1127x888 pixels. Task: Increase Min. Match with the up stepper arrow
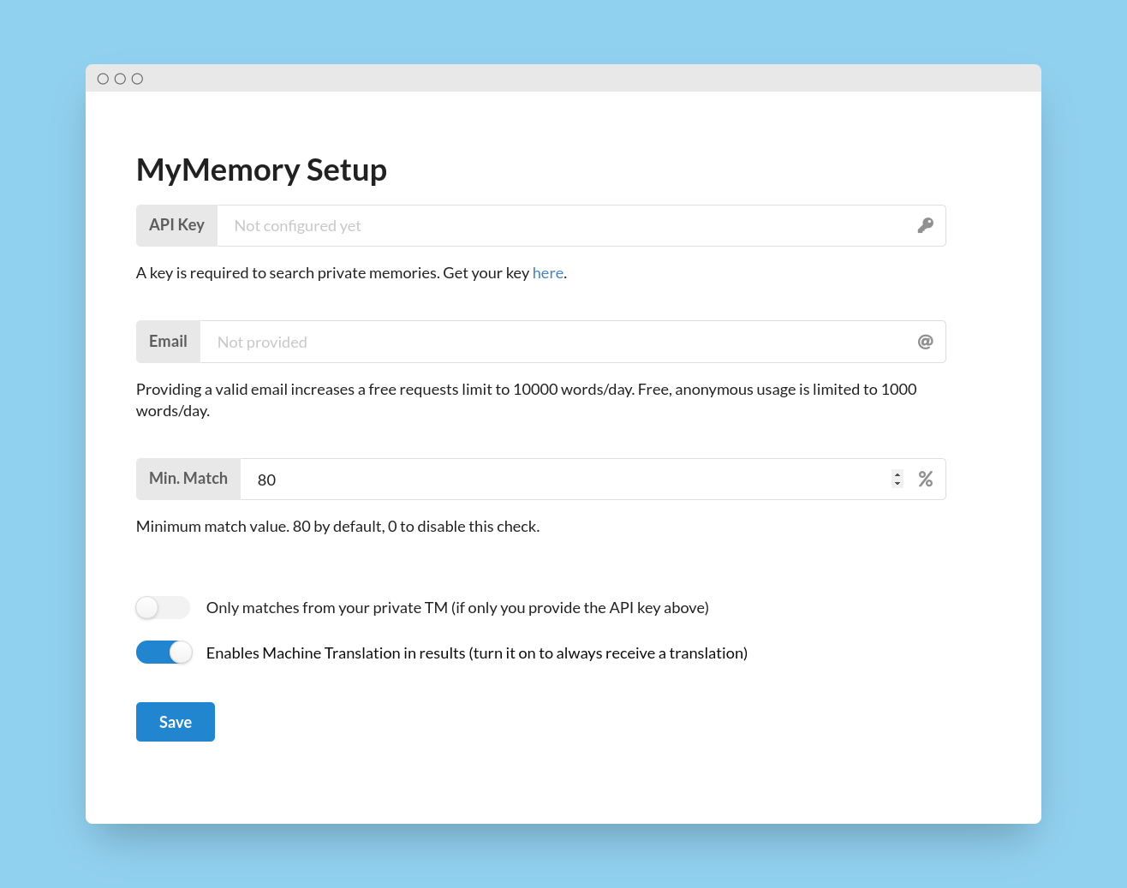[x=897, y=474]
